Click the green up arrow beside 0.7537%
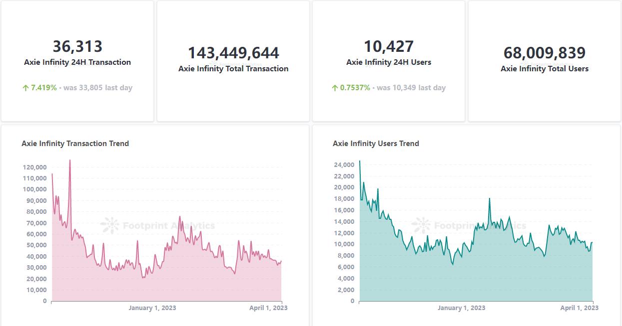The width and height of the screenshot is (622, 326). coord(335,88)
